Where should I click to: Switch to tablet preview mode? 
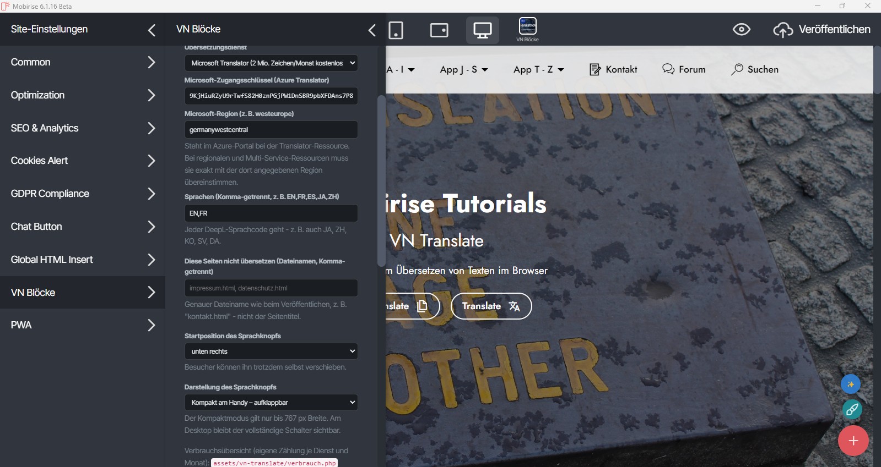coord(439,30)
